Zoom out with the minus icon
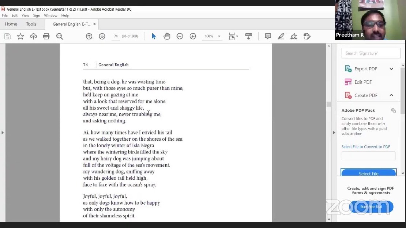 180,36
